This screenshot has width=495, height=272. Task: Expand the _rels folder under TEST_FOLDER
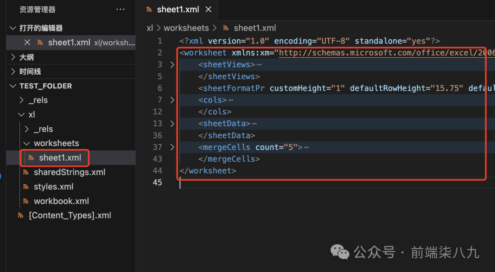click(21, 100)
